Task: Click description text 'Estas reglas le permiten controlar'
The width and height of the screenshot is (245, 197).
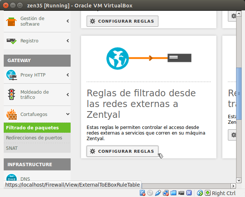Action: pos(146,133)
